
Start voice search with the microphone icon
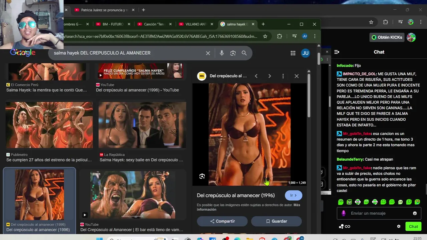222,53
